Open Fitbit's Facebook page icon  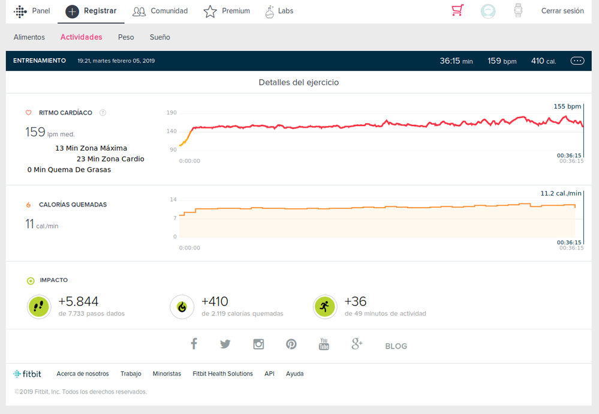[194, 344]
